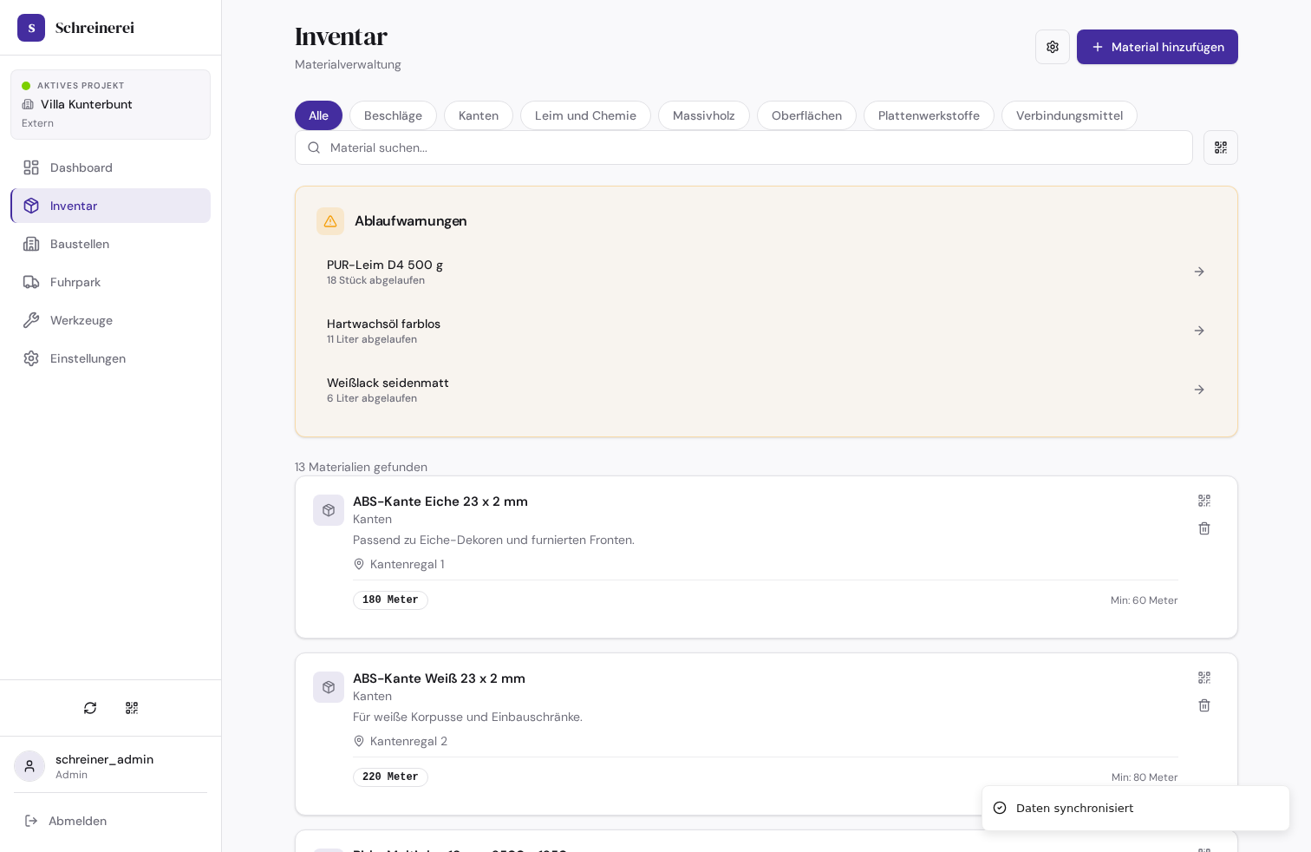Click the Min: 60 Meter label
1311x852 pixels.
[1144, 600]
